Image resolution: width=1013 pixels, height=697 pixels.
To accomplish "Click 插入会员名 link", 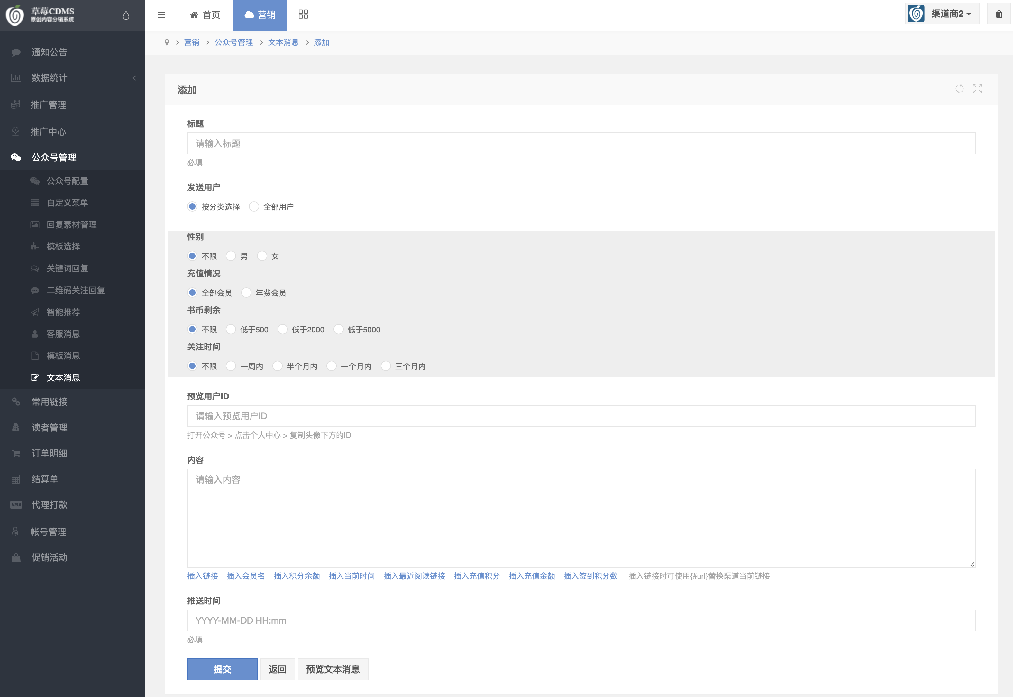I will tap(245, 576).
